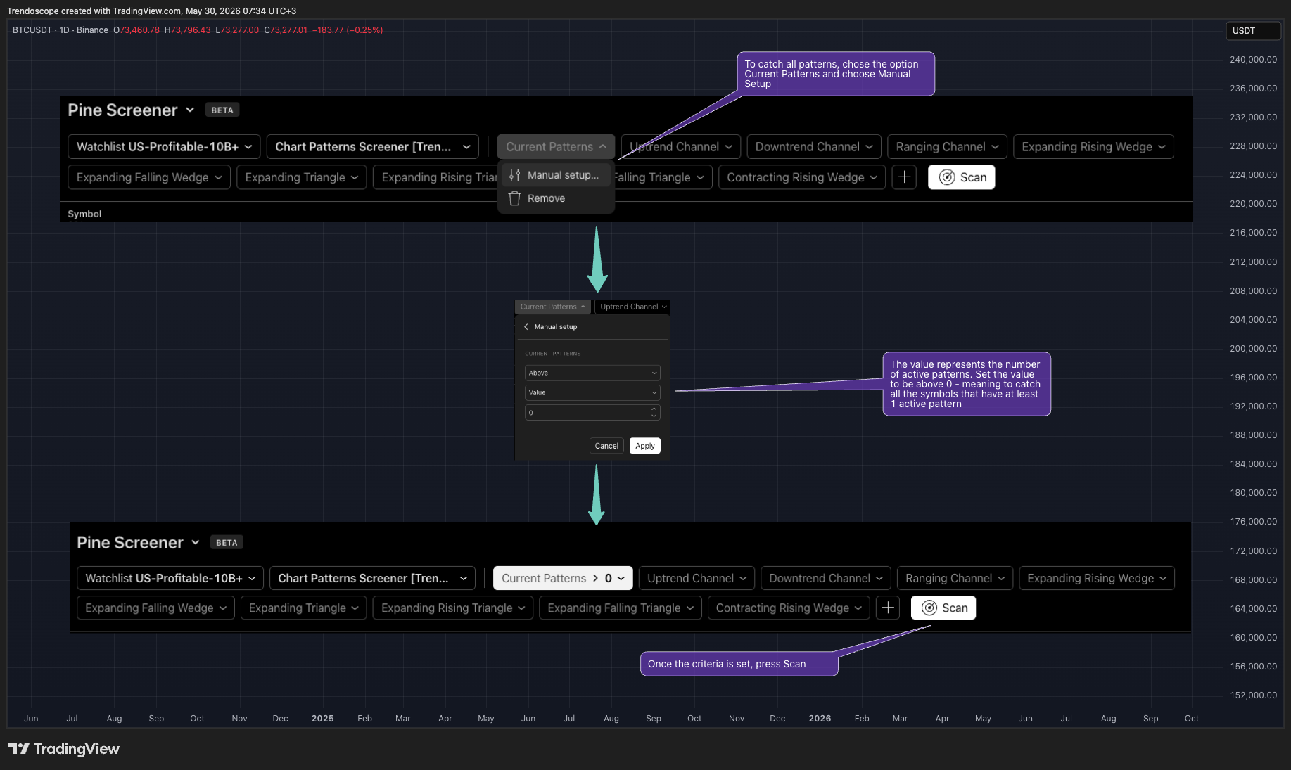
Task: Increase value using stepper up arrow
Action: click(654, 409)
